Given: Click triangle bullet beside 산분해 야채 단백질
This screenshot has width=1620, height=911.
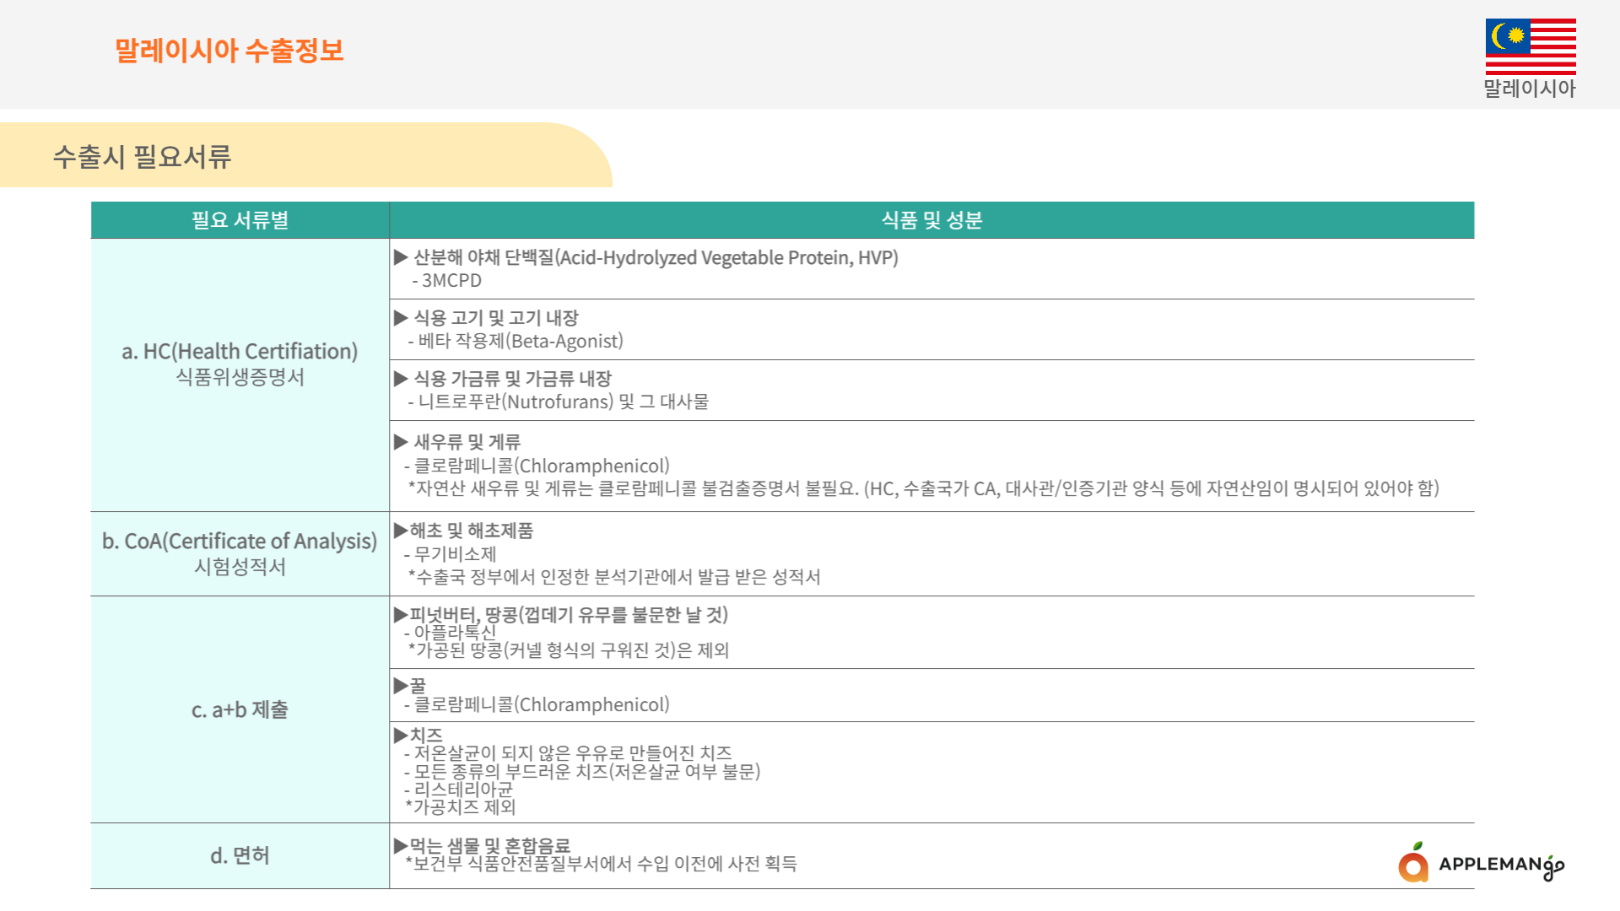Looking at the screenshot, I should point(401,257).
